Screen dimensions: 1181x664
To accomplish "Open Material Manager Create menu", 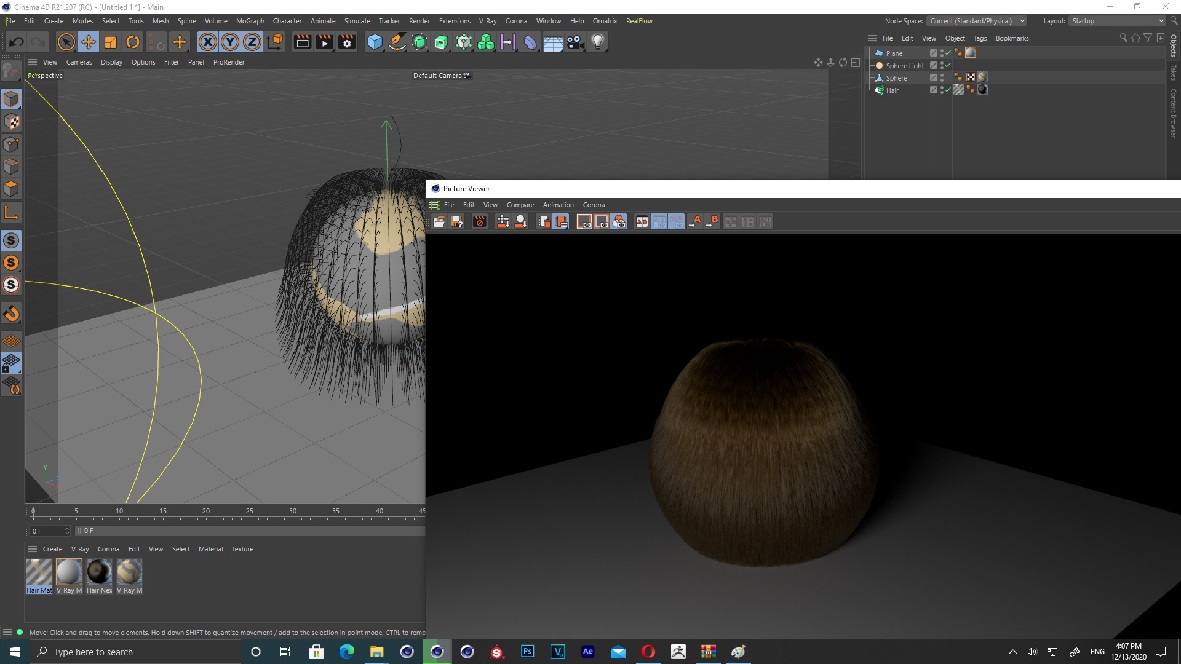I will (x=52, y=549).
